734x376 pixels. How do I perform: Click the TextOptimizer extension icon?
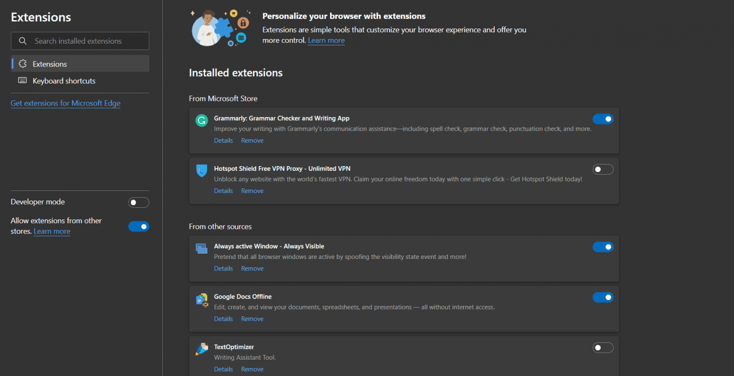pyautogui.click(x=201, y=349)
